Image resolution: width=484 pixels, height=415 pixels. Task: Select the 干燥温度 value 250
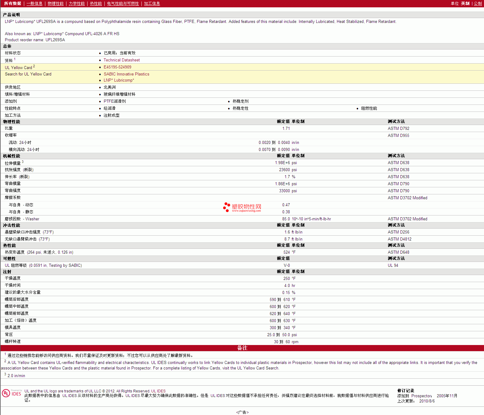pyautogui.click(x=287, y=279)
